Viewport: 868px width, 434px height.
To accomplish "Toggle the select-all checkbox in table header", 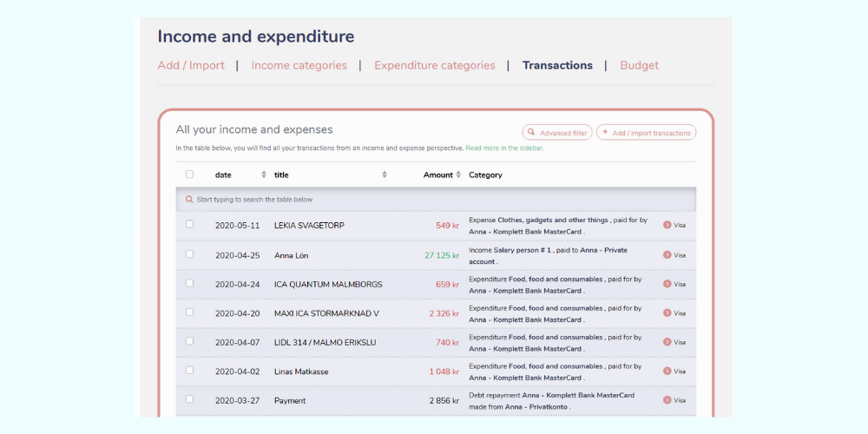I will coord(190,174).
